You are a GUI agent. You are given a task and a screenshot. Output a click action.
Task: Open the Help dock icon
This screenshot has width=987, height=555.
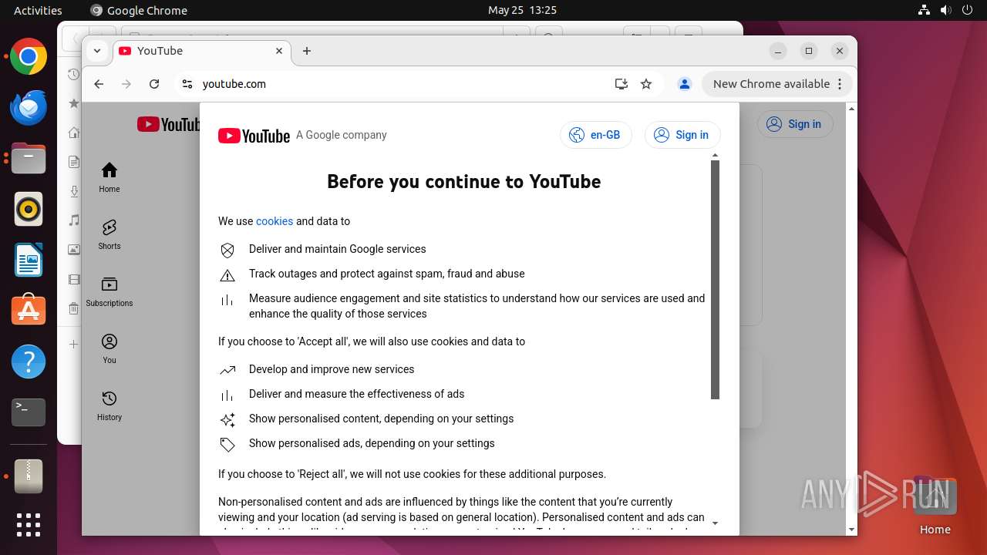point(29,362)
